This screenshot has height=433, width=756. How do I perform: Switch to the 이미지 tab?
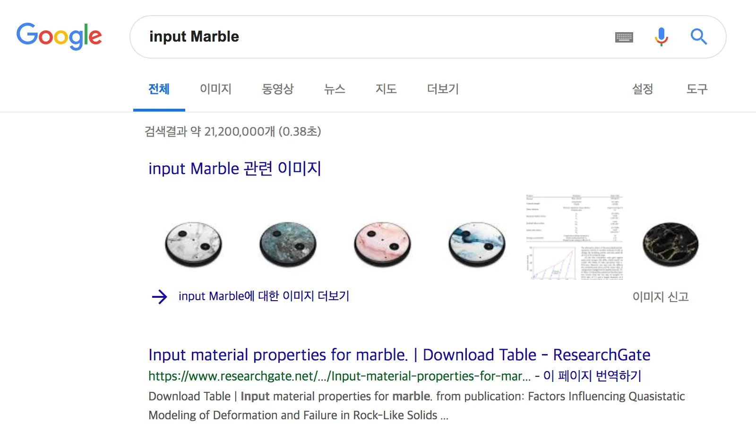point(215,89)
